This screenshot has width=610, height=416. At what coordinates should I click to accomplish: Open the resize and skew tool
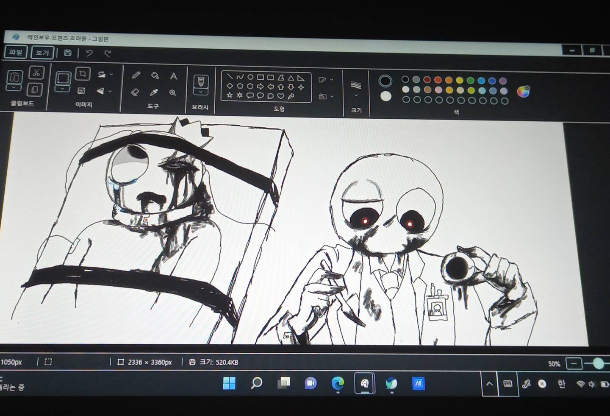point(81,91)
